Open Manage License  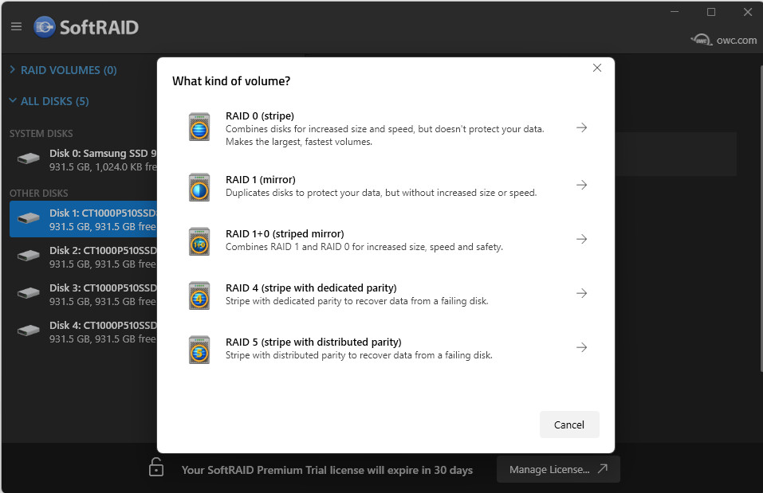[558, 469]
